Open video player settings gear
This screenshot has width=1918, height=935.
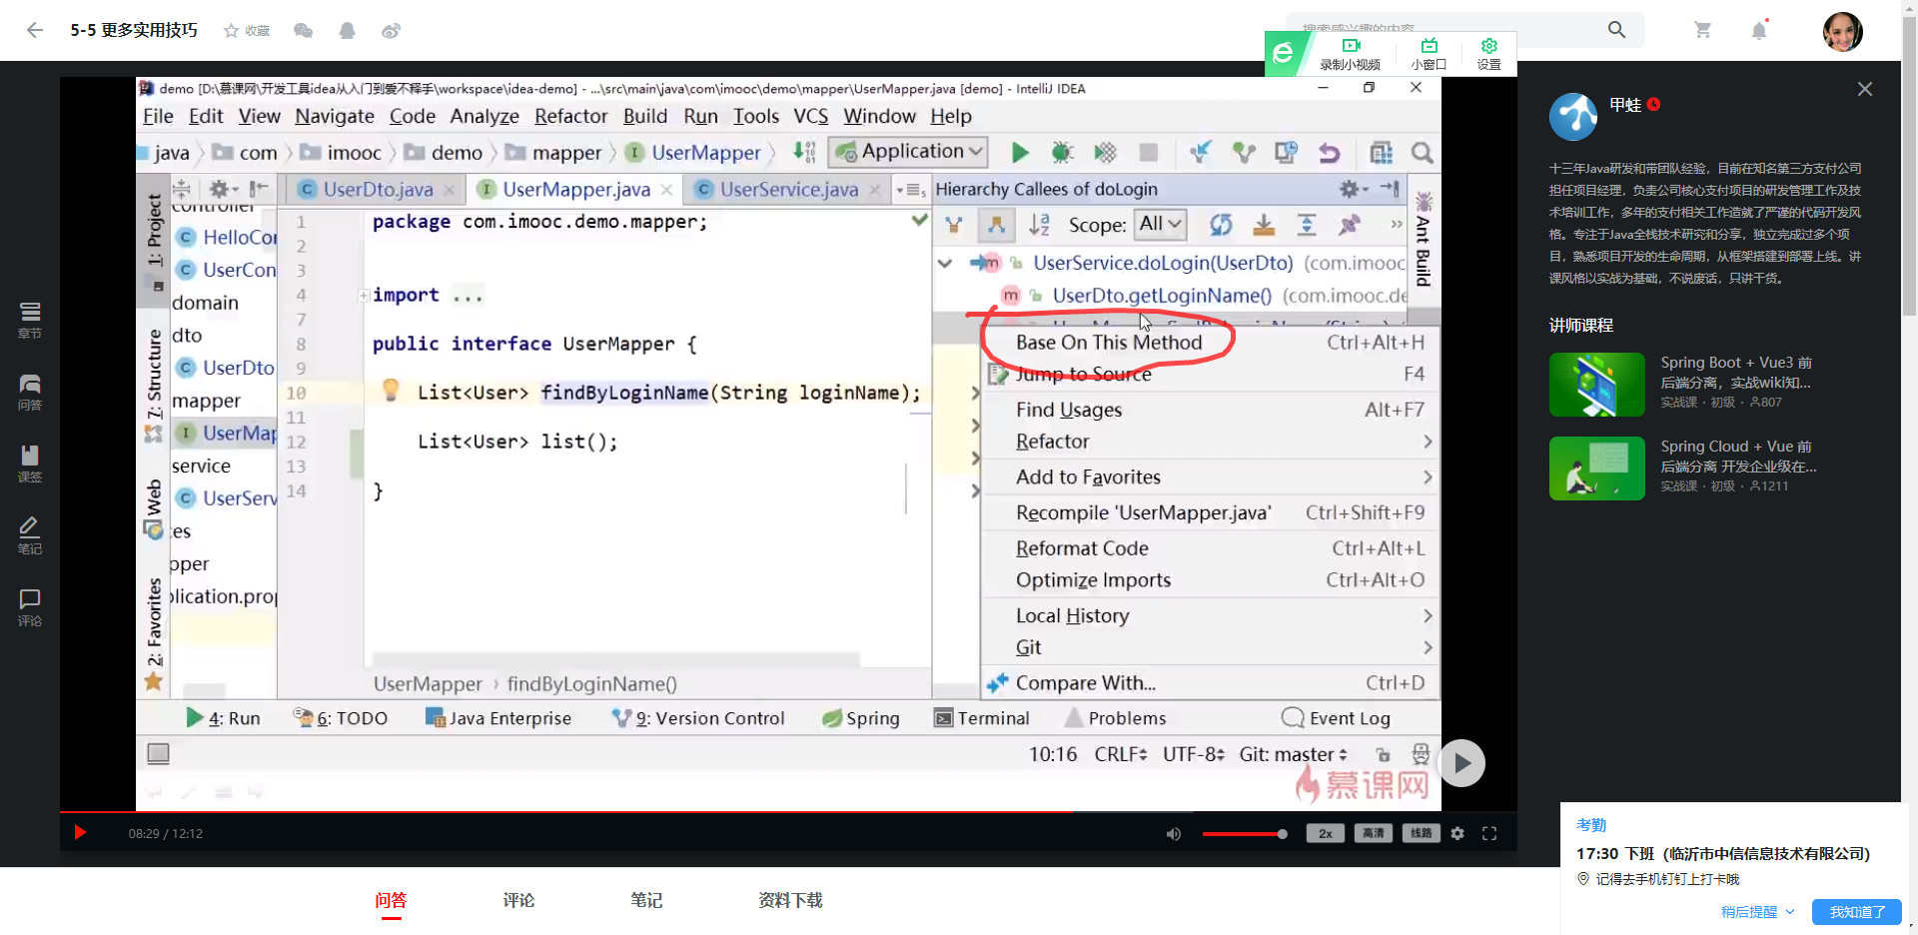[x=1457, y=833]
